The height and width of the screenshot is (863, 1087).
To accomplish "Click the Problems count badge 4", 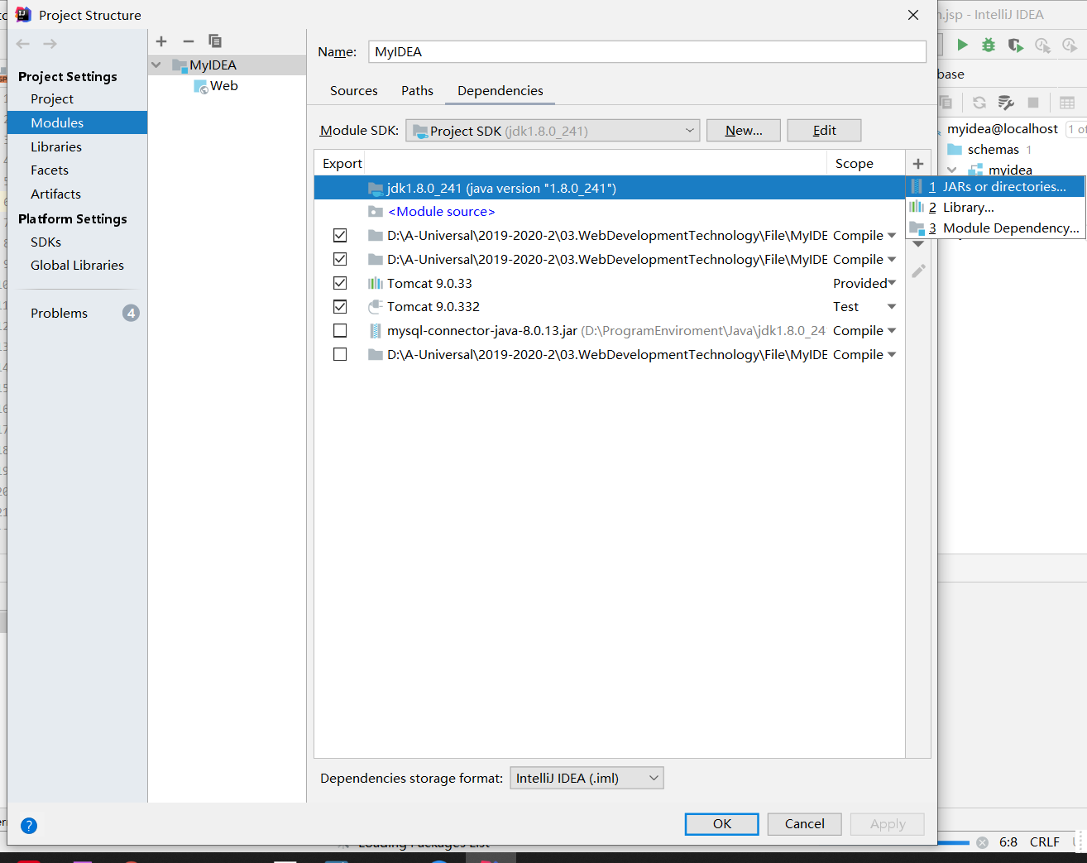I will click(131, 313).
